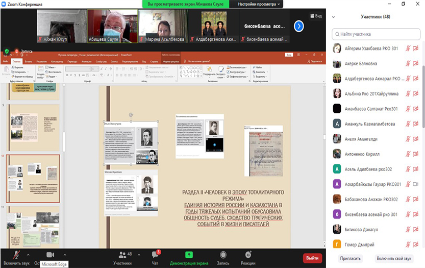Open the Участники participants panel icon

coord(122,254)
